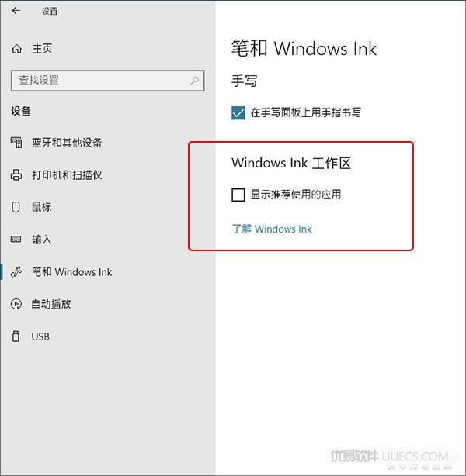The height and width of the screenshot is (476, 466).
Task: Click the autoplay icon beside 自动播放
Action: pos(16,304)
